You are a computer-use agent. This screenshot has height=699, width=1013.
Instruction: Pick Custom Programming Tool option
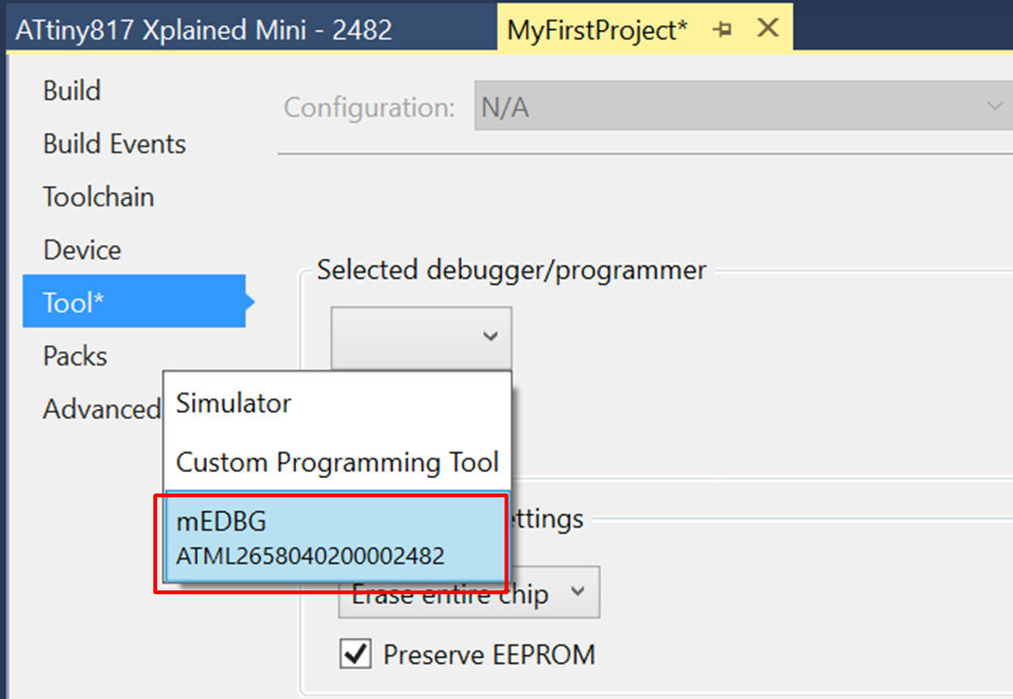pos(337,462)
